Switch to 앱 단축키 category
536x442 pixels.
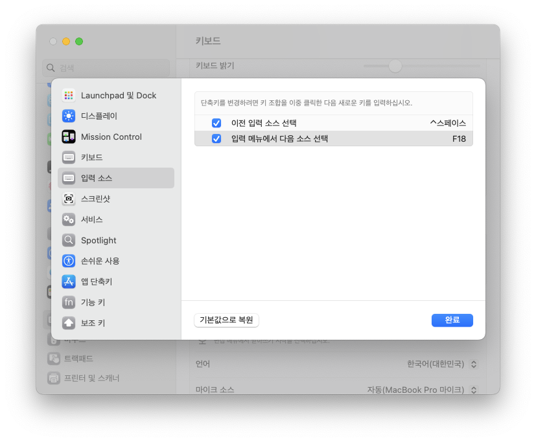116,282
